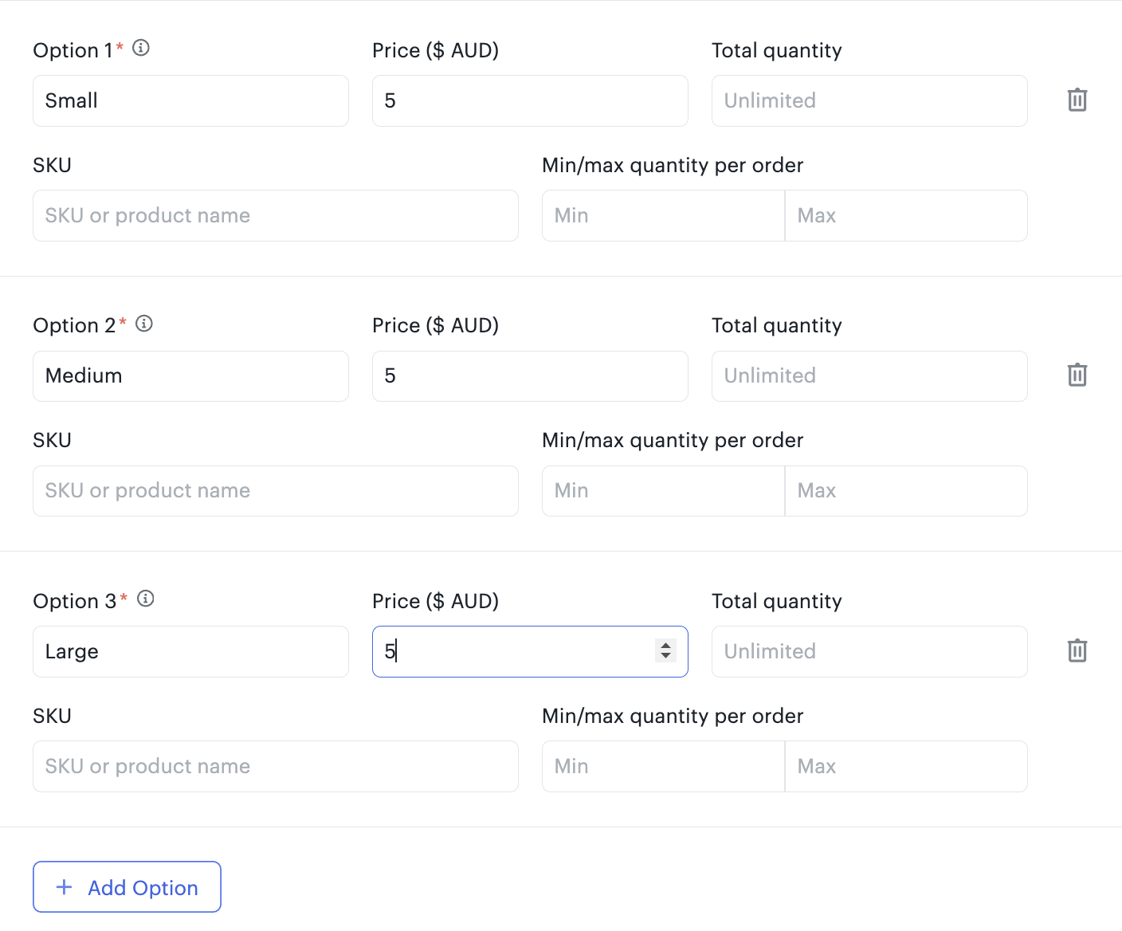Click the SKU field under Option 2
The width and height of the screenshot is (1122, 931).
click(x=276, y=491)
